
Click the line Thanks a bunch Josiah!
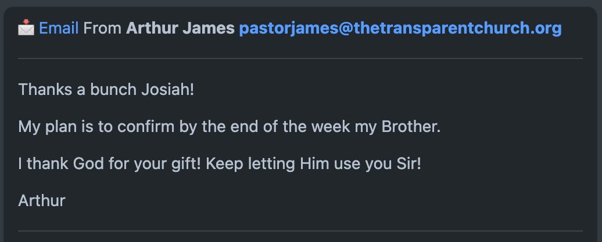[x=106, y=90]
